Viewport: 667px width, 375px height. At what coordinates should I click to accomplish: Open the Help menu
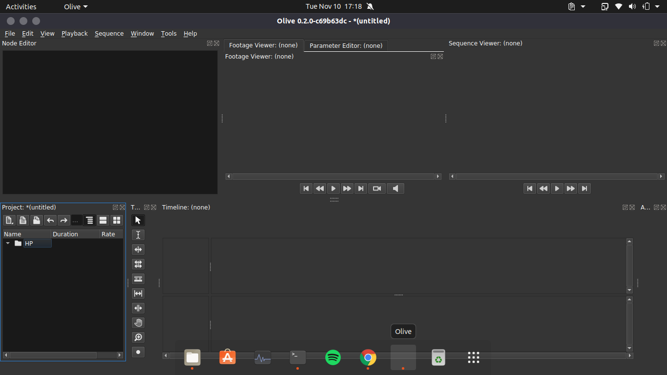pyautogui.click(x=190, y=34)
